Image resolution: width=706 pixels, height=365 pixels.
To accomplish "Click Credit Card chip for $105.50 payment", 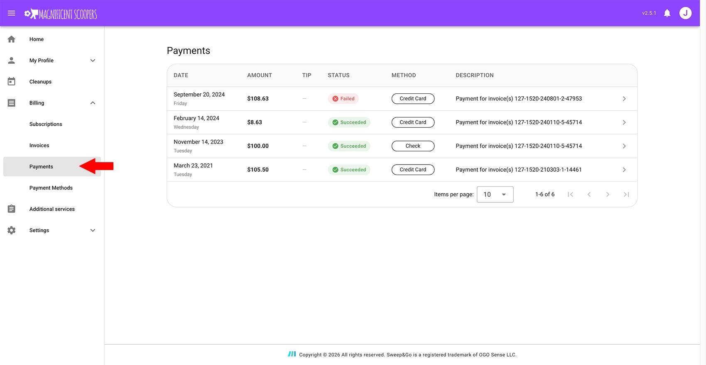I will click(413, 170).
